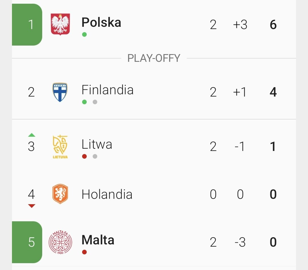
Task: Click the red down arrow below rank 4
Action: pos(32,206)
